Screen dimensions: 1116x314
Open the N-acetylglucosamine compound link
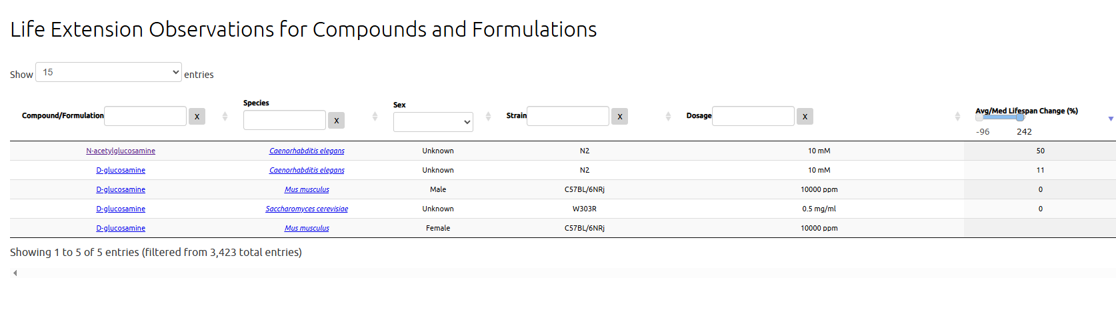121,151
